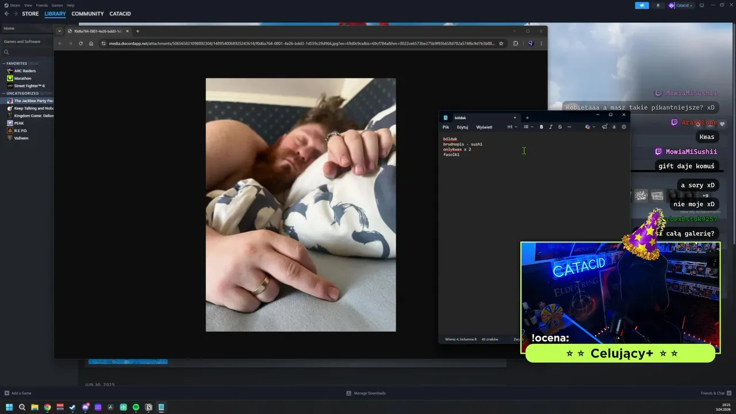Close the f0d6a764 browser tab
Image resolution: width=736 pixels, height=414 pixels.
click(128, 31)
